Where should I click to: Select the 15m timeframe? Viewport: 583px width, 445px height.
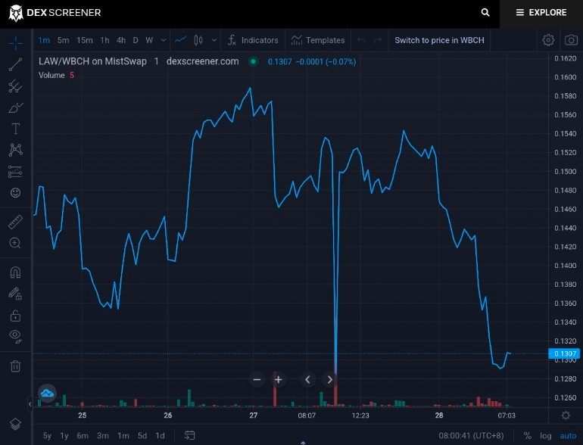pos(84,40)
